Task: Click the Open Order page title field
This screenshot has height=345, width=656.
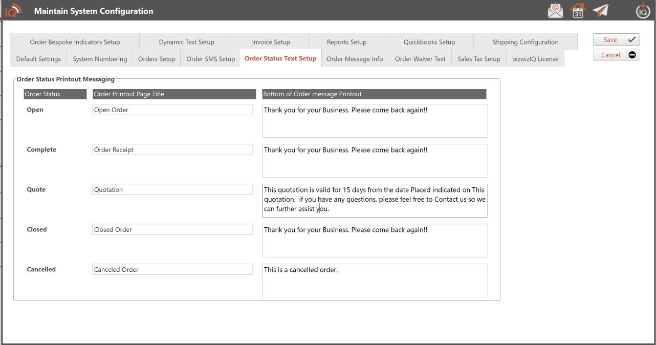Action: [x=172, y=110]
